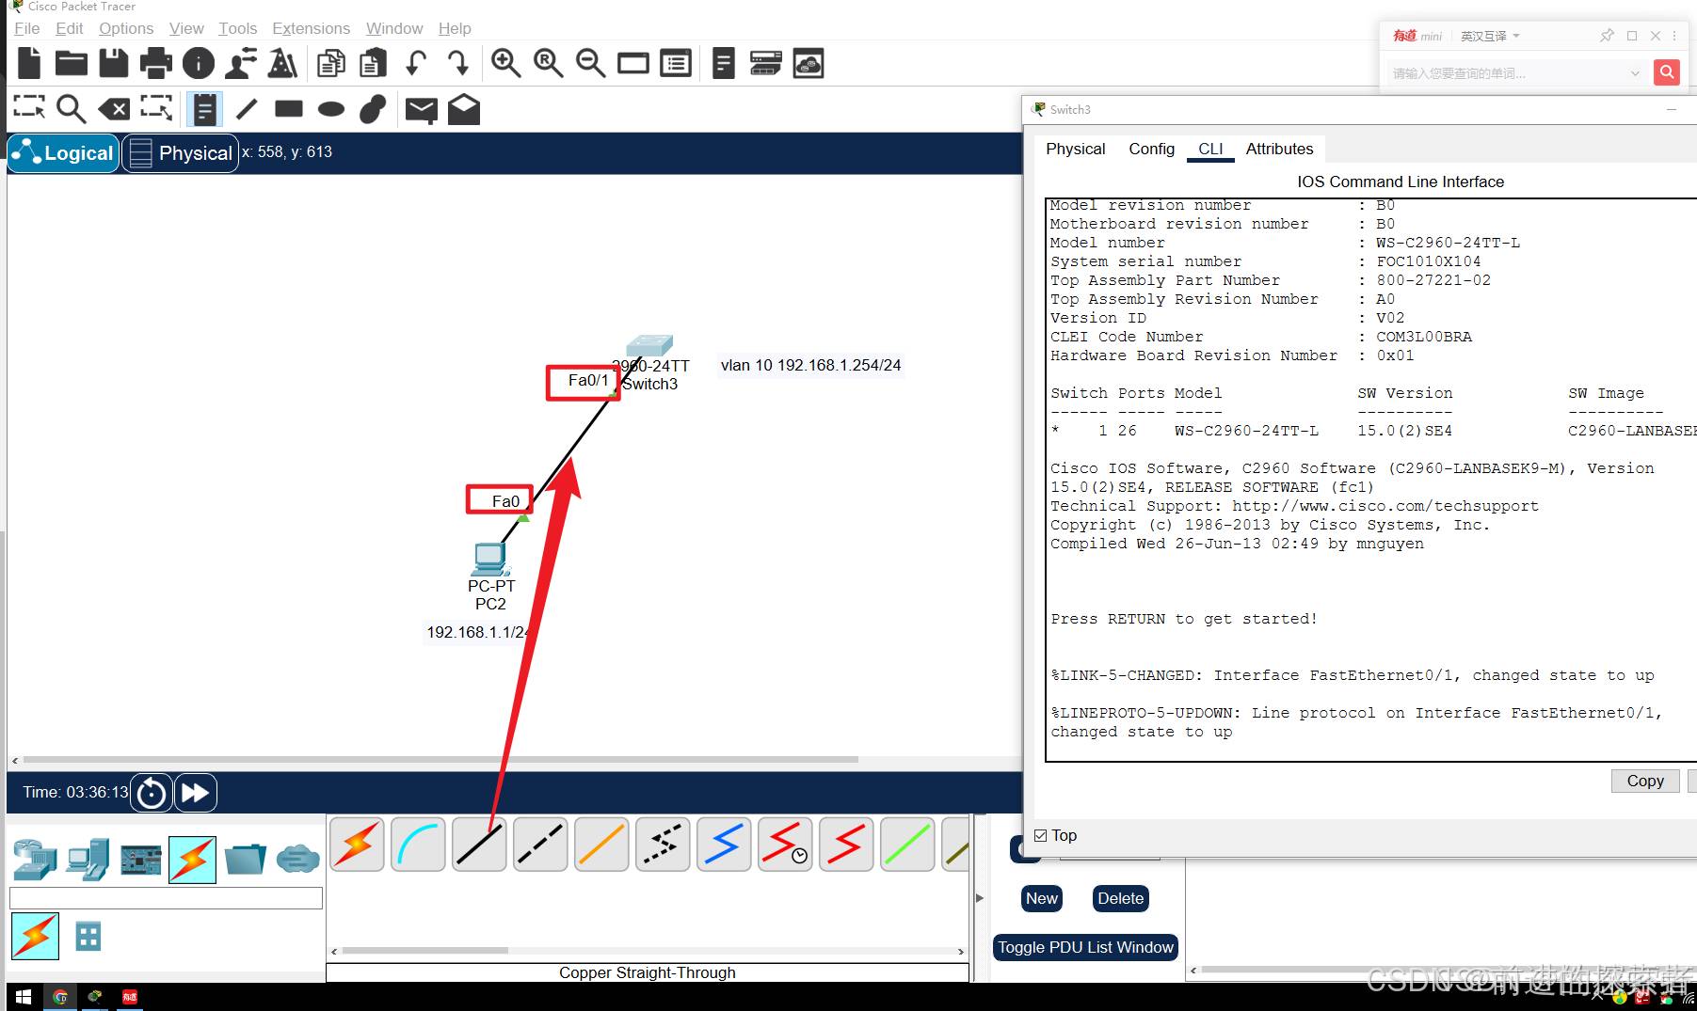The height and width of the screenshot is (1011, 1697).
Task: Click the New scenario button
Action: [x=1042, y=898]
